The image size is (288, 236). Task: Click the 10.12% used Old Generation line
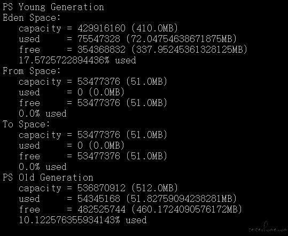pyautogui.click(x=83, y=220)
